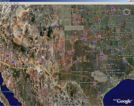Click the I-37 shield south of San Antonio

(x=100, y=93)
